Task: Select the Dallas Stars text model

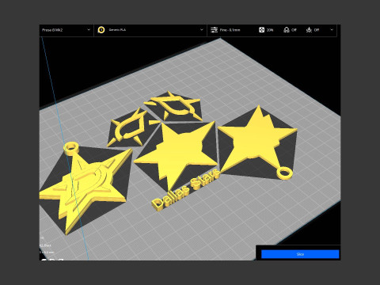Action: (186, 189)
